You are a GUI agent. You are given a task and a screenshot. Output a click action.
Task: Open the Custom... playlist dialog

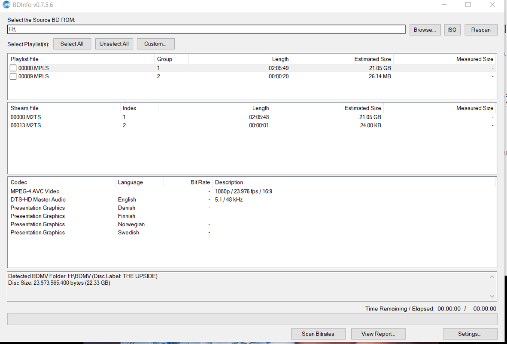(x=155, y=44)
